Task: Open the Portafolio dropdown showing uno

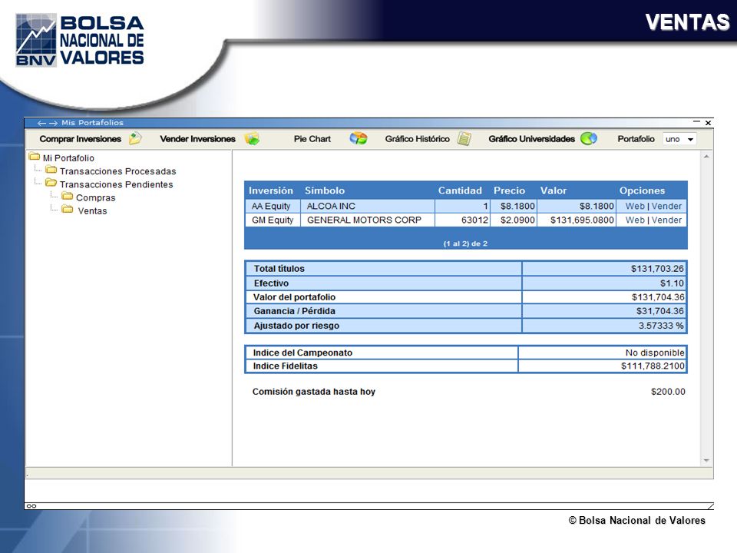Action: point(679,139)
